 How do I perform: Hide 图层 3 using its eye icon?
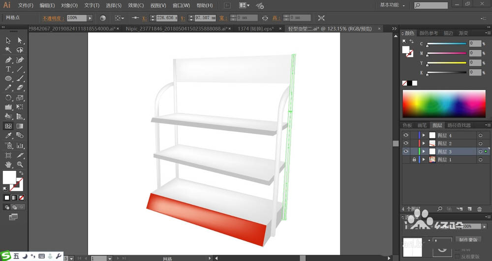click(406, 151)
